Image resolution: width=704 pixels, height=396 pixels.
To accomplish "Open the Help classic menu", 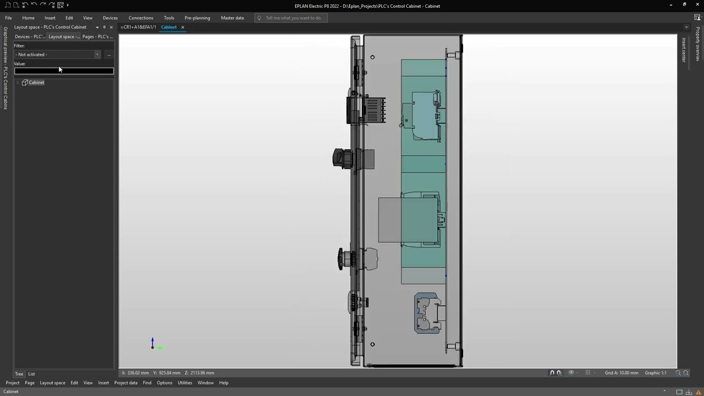I will pos(224,383).
